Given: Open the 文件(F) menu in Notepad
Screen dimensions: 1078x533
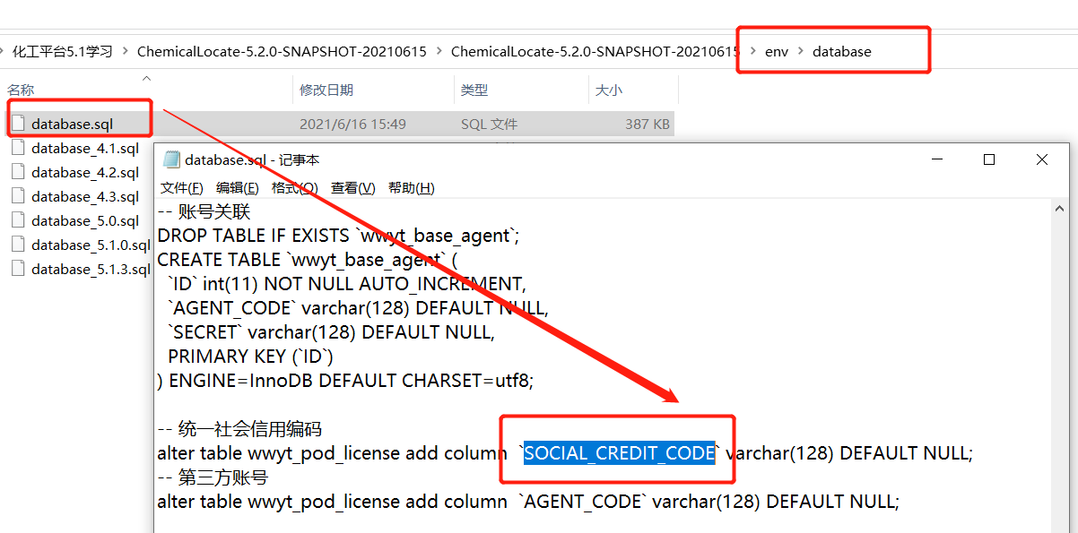Looking at the screenshot, I should [x=182, y=187].
